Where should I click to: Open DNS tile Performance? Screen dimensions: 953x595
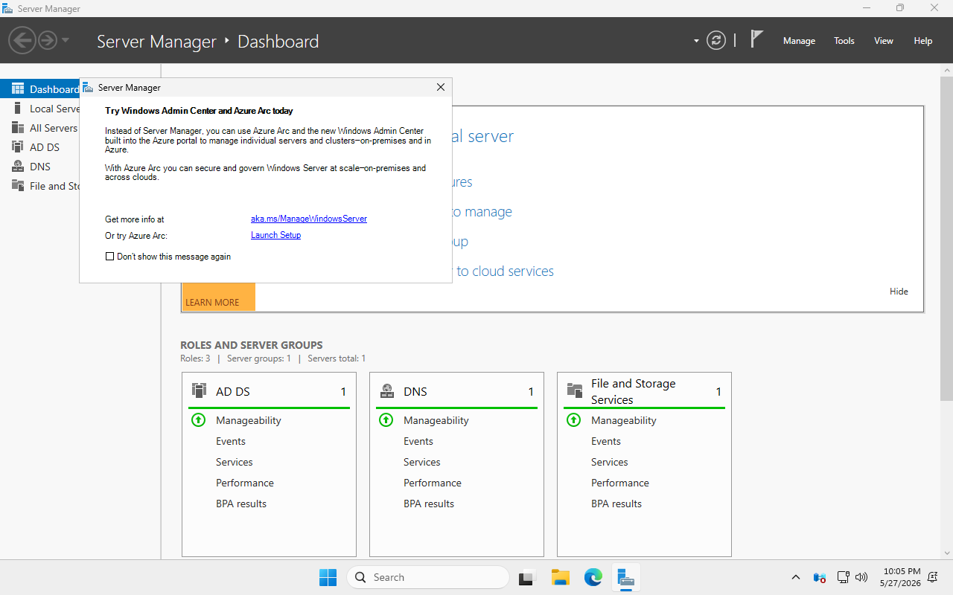[433, 483]
